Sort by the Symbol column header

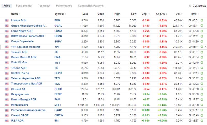[65, 14]
